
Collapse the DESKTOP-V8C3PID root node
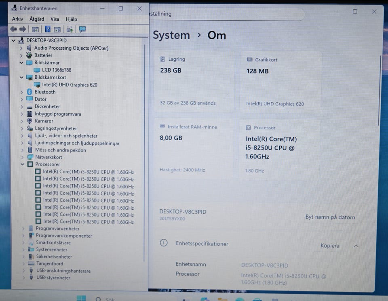click(x=13, y=40)
